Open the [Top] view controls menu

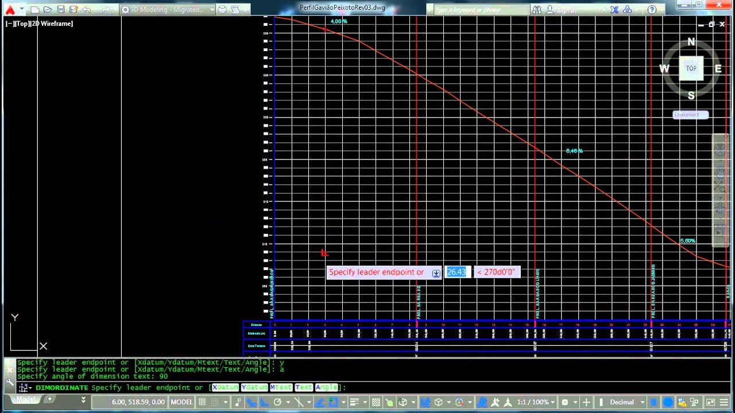tap(22, 24)
